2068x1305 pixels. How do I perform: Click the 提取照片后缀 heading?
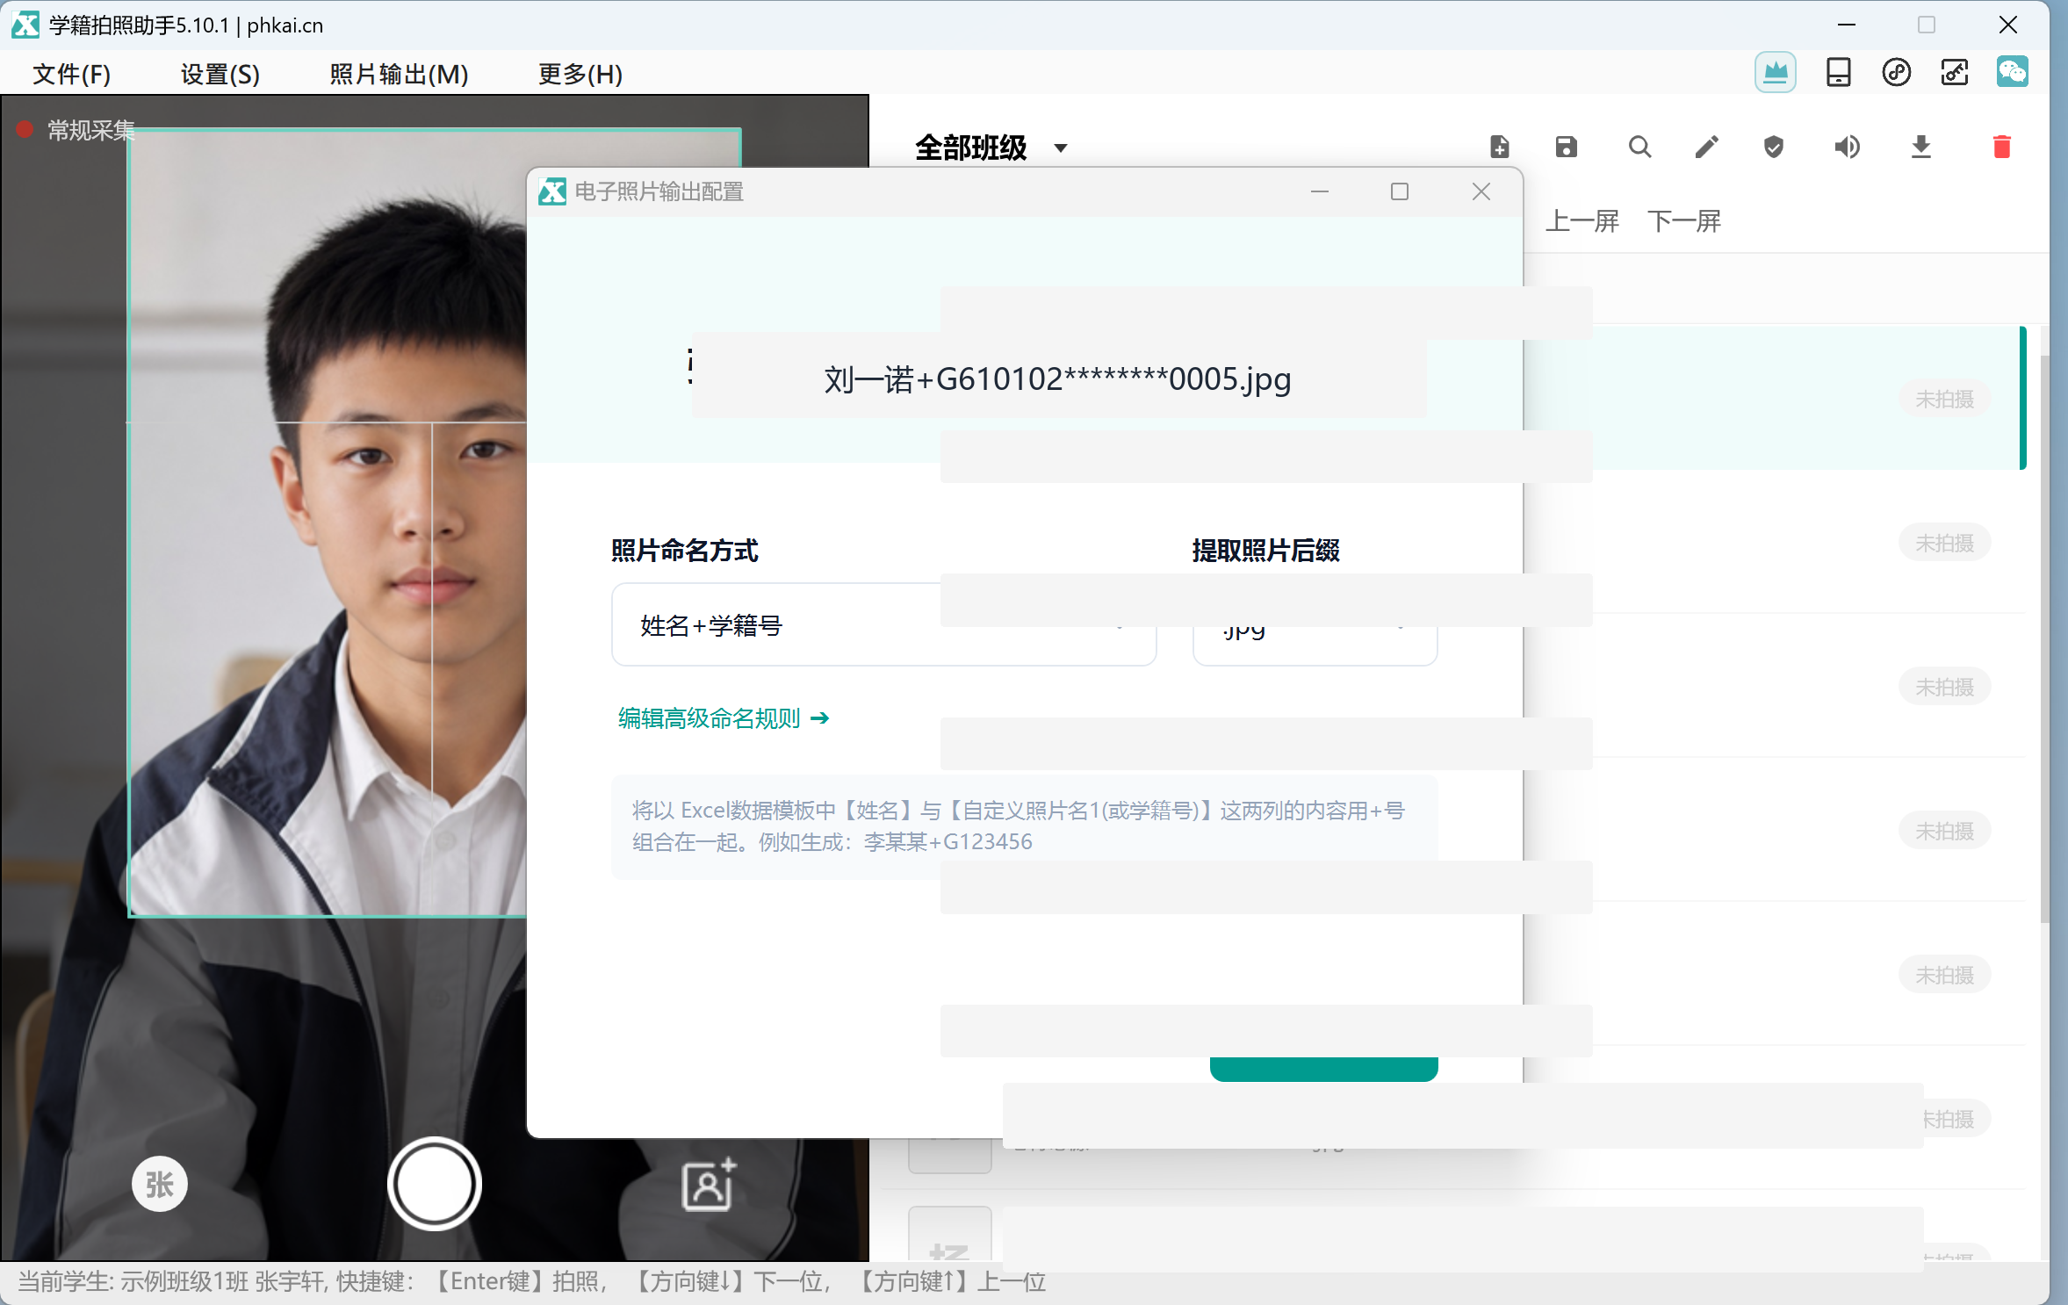coord(1265,551)
